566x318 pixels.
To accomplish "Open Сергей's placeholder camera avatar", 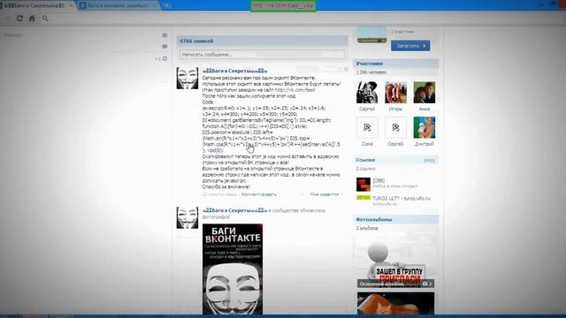I will pyautogui.click(x=395, y=127).
